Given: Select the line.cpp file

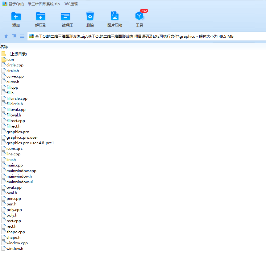Looking at the screenshot, I should [x=11, y=154].
